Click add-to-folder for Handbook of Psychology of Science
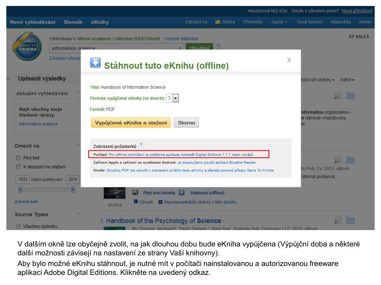Image resolution: width=381 pixels, height=285 pixels. [x=350, y=220]
